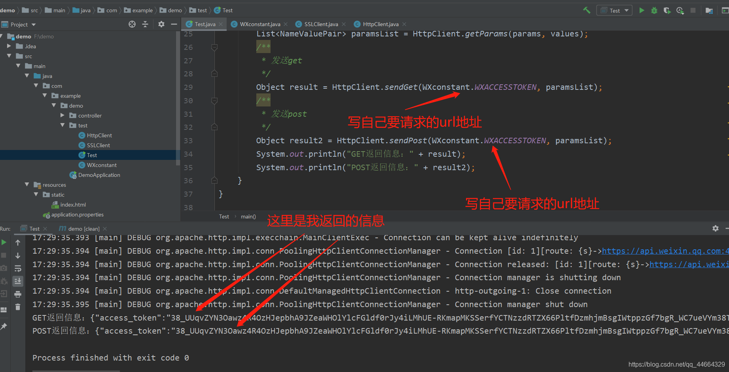Click main() in editor breadcrumb
Image resolution: width=729 pixels, height=372 pixels.
coord(248,216)
